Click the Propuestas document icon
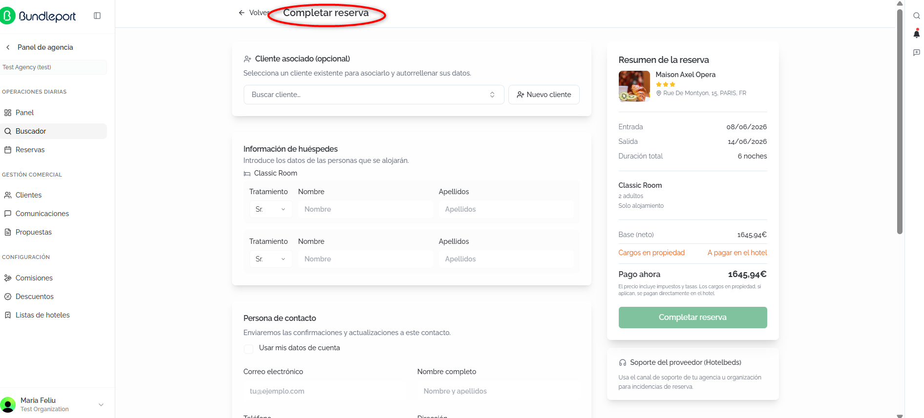This screenshot has height=418, width=924. point(8,232)
